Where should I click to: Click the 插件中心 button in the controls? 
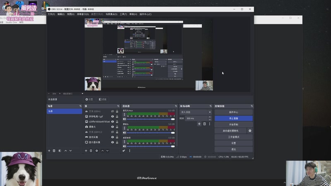point(233,112)
